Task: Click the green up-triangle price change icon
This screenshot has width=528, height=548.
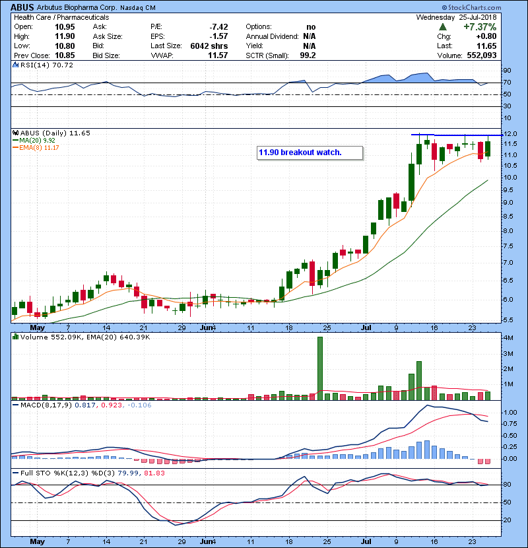Action: coord(442,27)
